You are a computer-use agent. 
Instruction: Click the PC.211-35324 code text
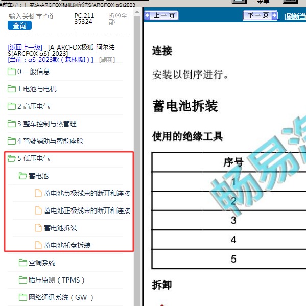85,19
